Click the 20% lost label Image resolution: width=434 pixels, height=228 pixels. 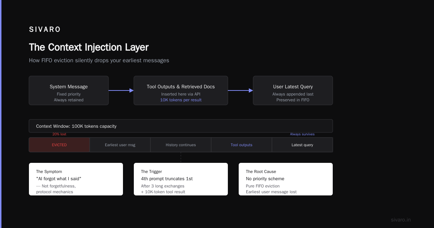click(x=59, y=134)
